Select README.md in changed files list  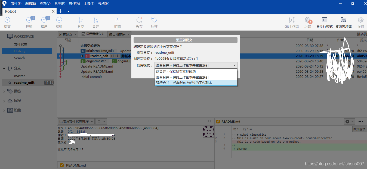(x=135, y=165)
